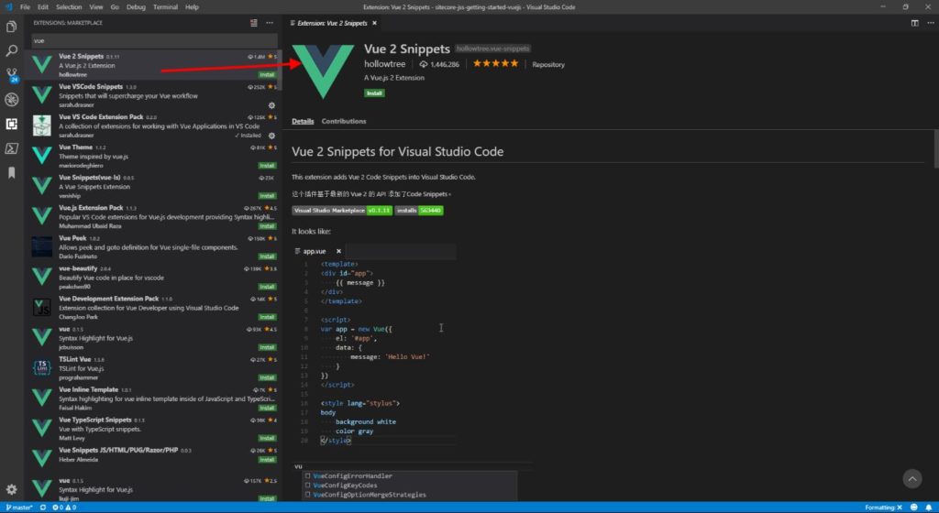Screen dimensions: 939x513
Task: Open the Search view in the activity bar
Action: click(11, 50)
